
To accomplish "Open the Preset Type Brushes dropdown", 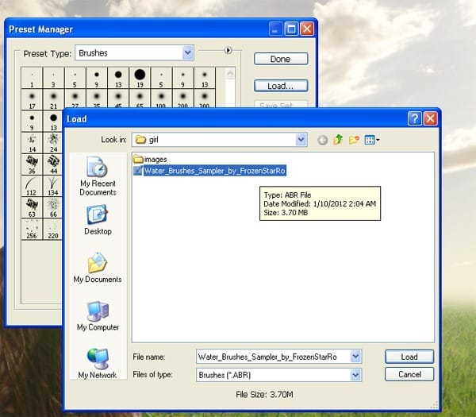I will click(187, 53).
